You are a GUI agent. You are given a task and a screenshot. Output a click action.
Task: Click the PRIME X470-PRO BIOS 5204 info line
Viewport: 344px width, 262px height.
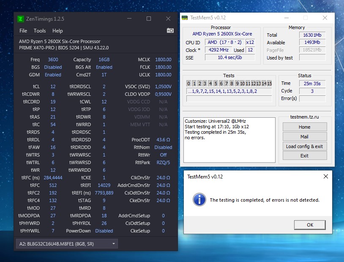click(x=64, y=48)
